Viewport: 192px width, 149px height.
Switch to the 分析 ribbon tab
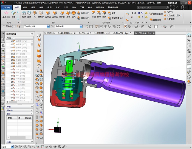pos(58,7)
